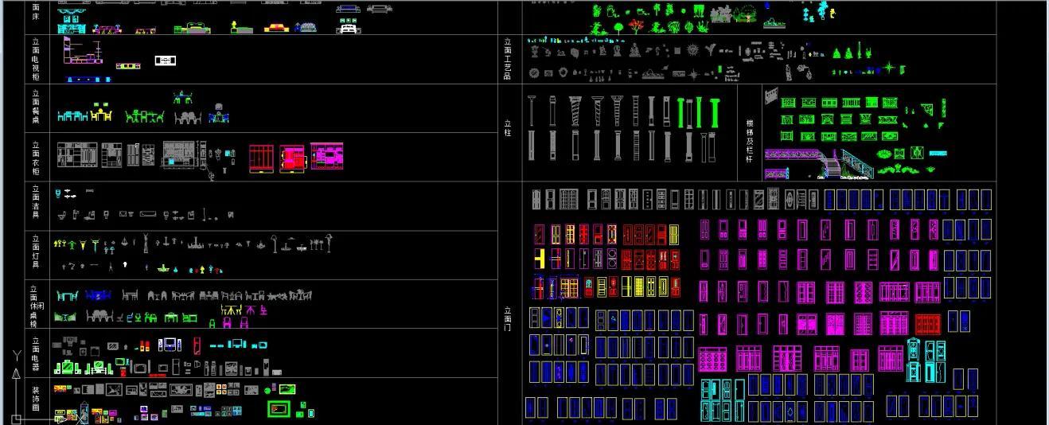Select the rightmost bright green column
Image resolution: width=1049 pixels, height=425 pixels.
(713, 113)
